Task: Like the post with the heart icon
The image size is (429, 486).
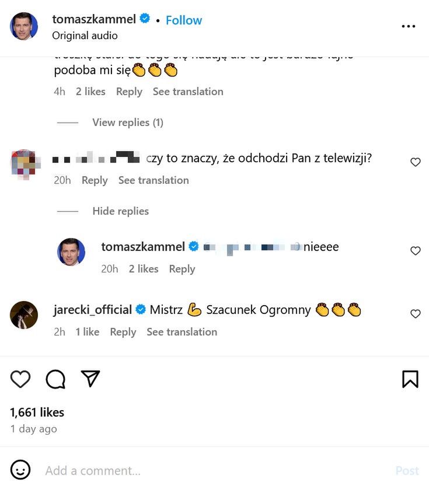Action: [x=20, y=379]
